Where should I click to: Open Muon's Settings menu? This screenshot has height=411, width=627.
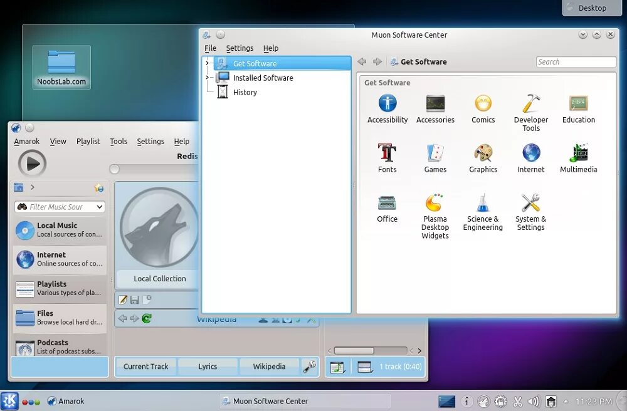[240, 48]
